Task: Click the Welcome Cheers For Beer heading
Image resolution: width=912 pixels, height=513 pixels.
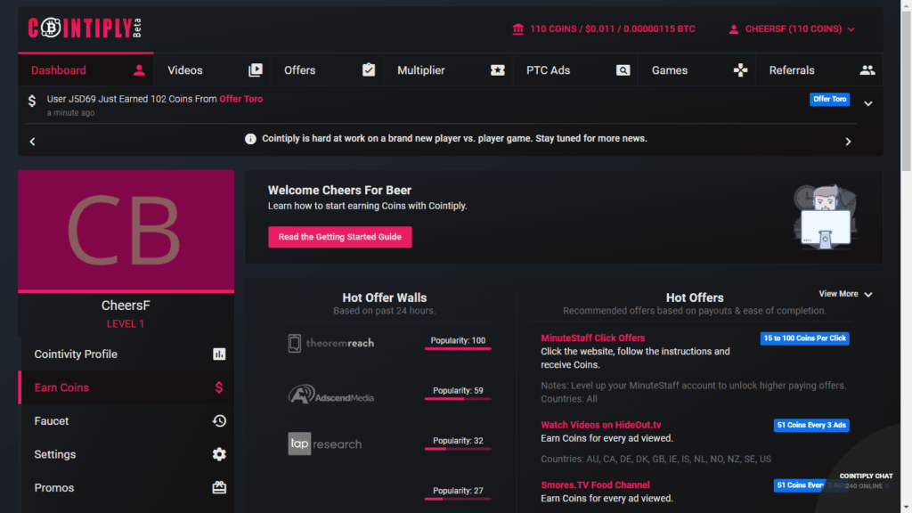Action: (x=339, y=191)
